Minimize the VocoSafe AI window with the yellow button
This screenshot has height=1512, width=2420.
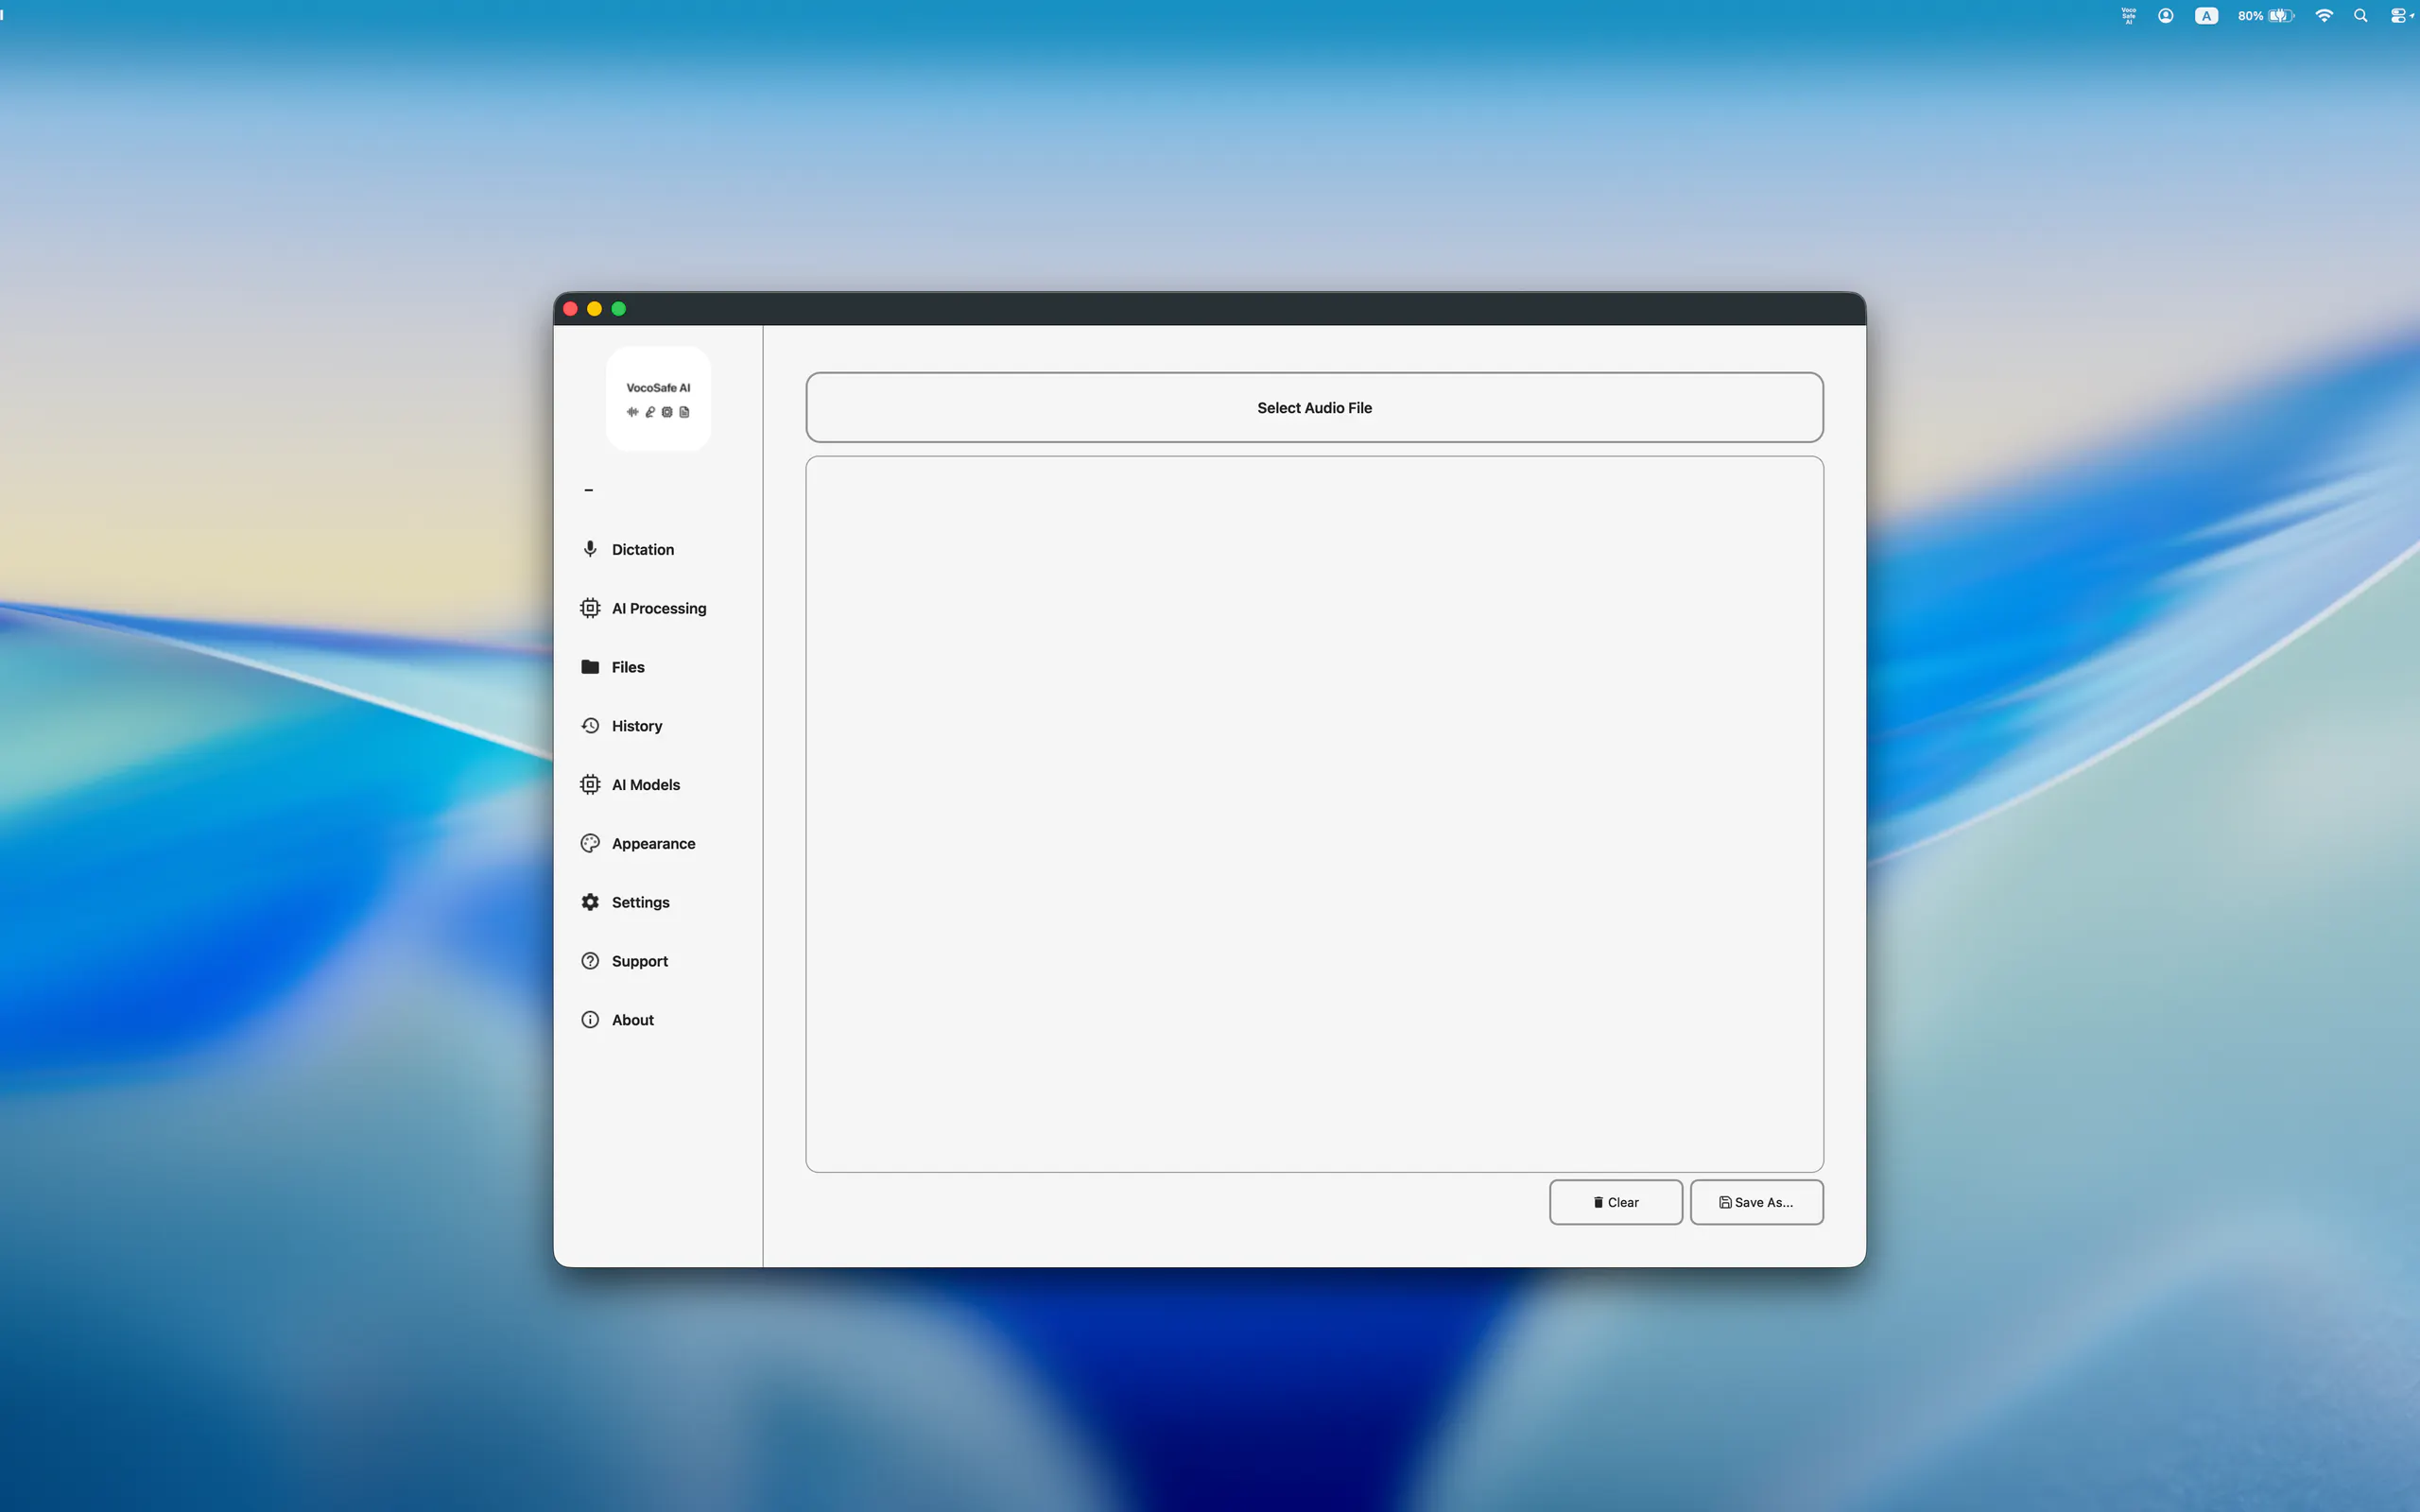[x=594, y=308]
